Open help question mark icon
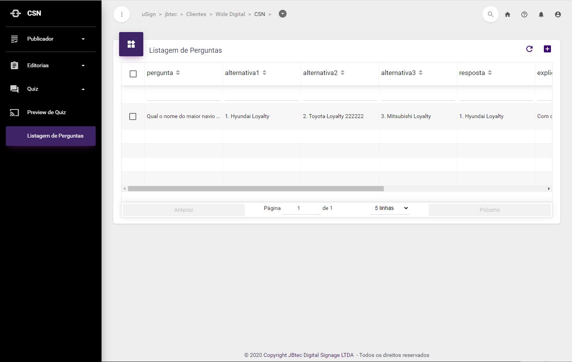The image size is (572, 362). point(524,14)
